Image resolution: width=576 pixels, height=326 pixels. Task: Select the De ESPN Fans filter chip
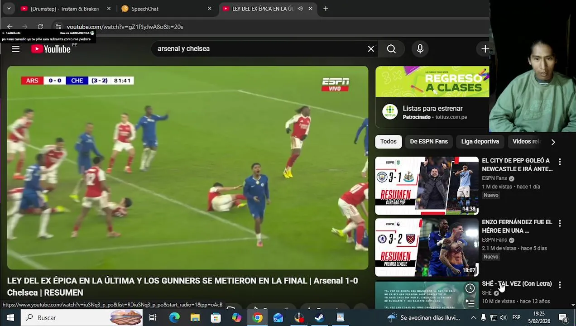(x=429, y=142)
